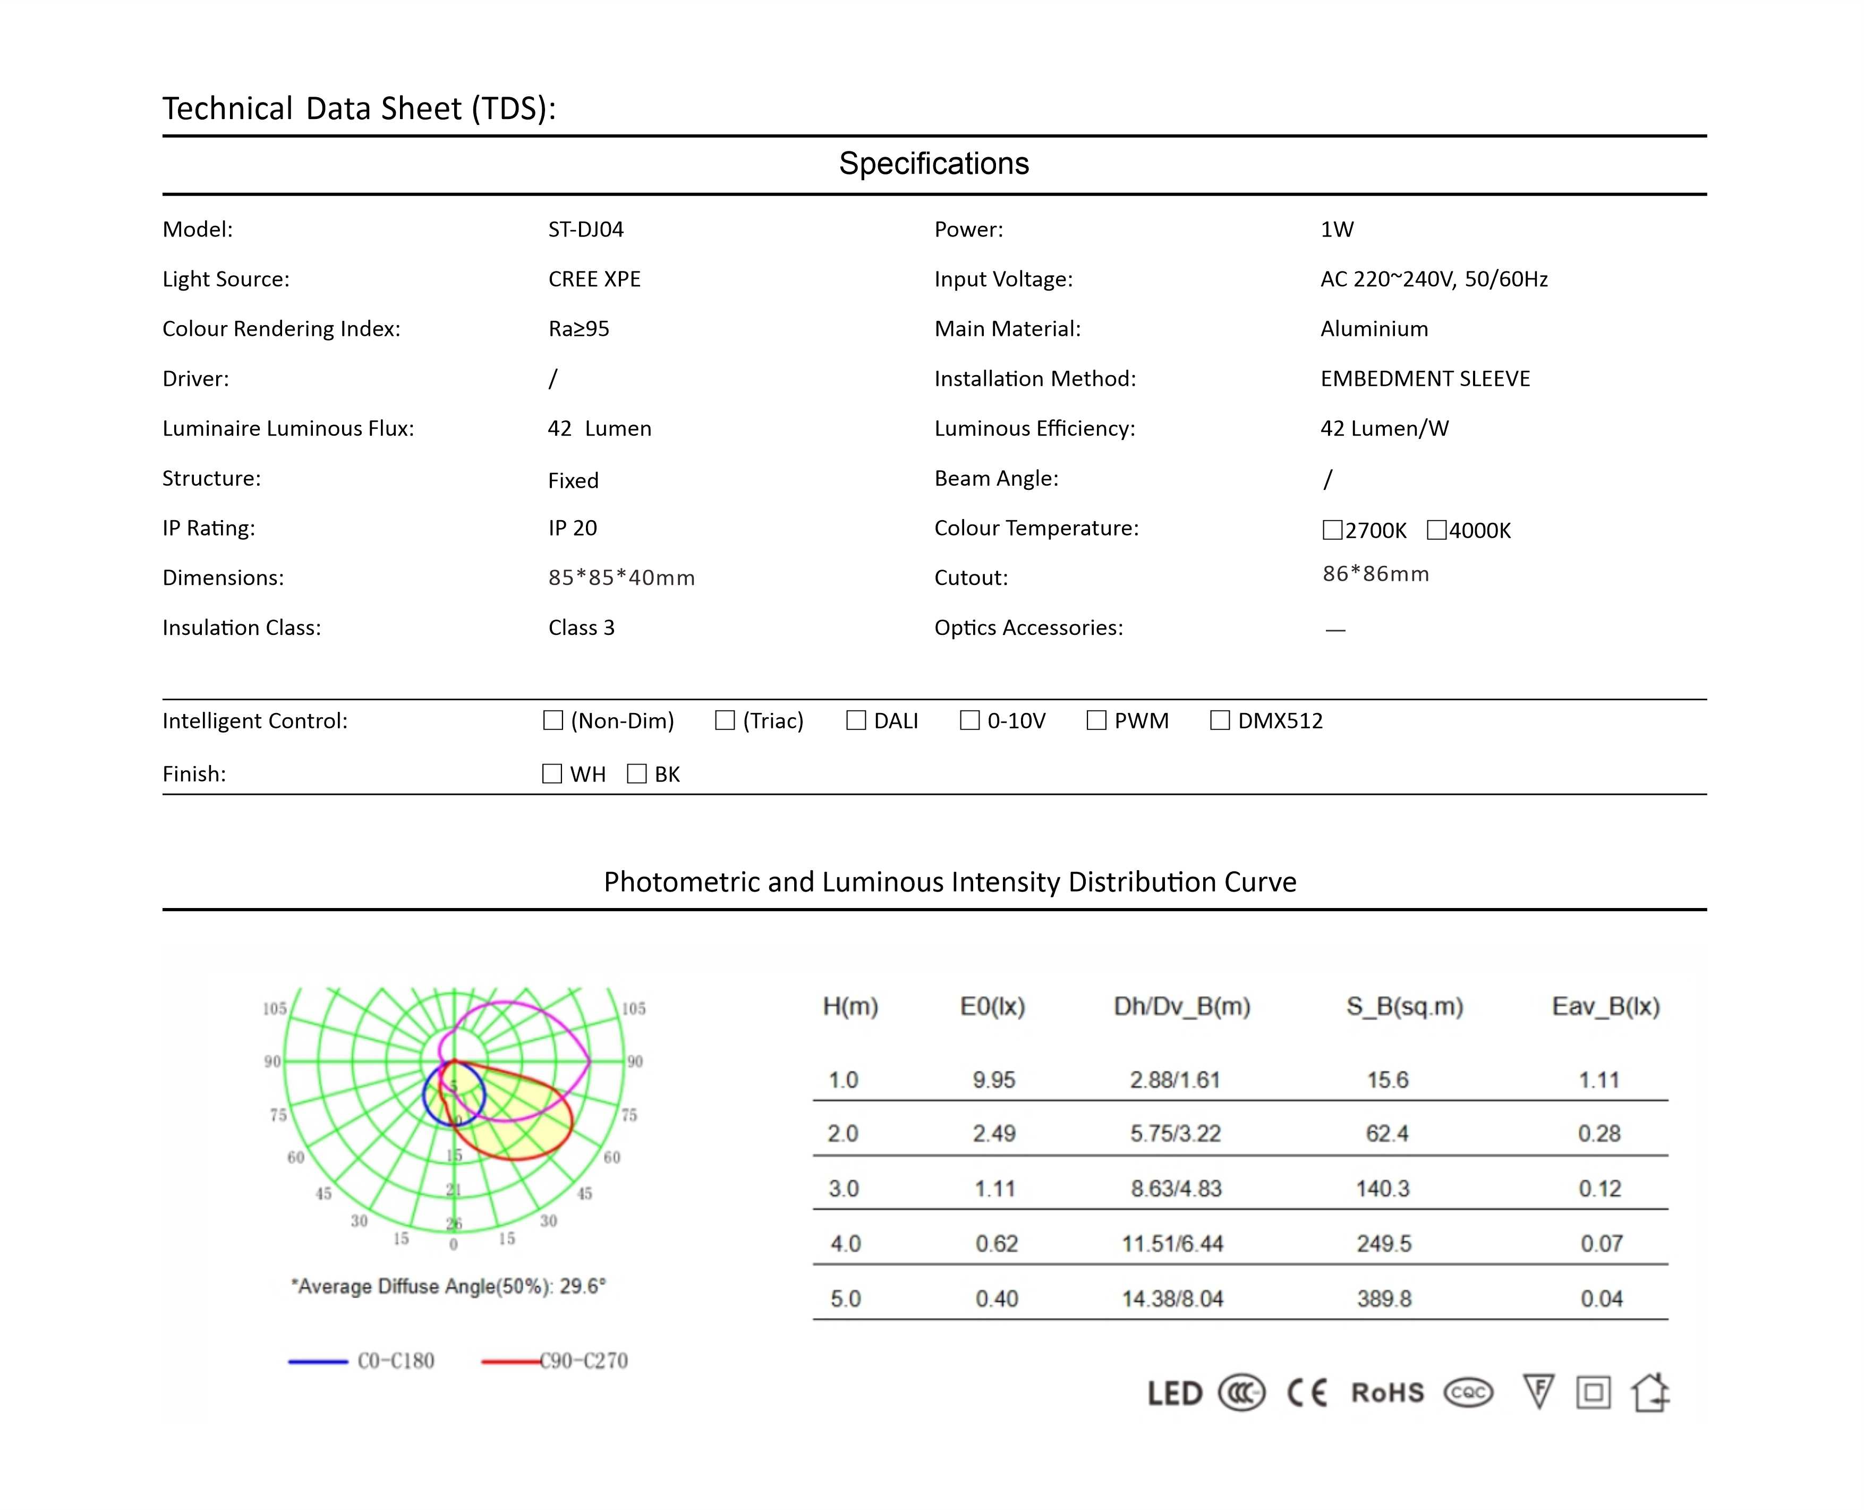Tick the Non-Dim checkbox
Screen dimensions: 1864x1510
pyautogui.click(x=553, y=721)
